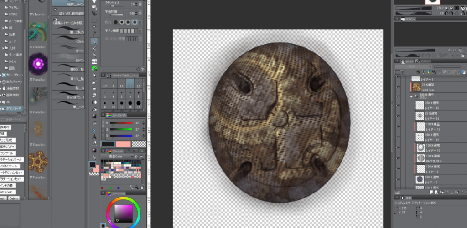This screenshot has width=467, height=228.
Task: Select the rectangle selection marquee tool
Action: (x=94, y=20)
